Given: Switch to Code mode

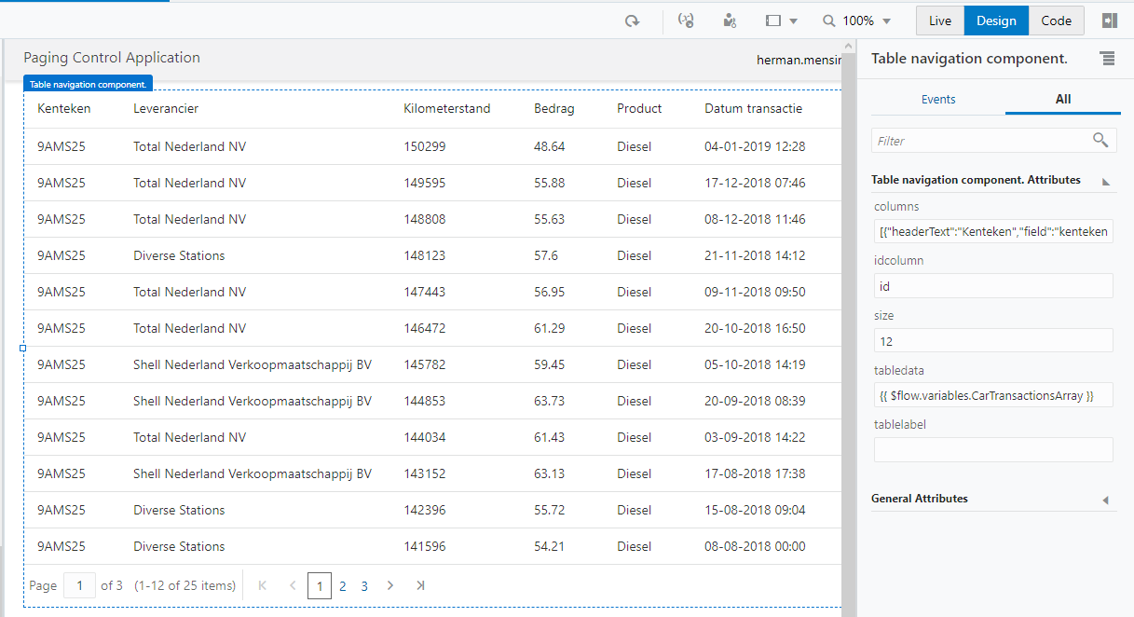Looking at the screenshot, I should click(1056, 20).
